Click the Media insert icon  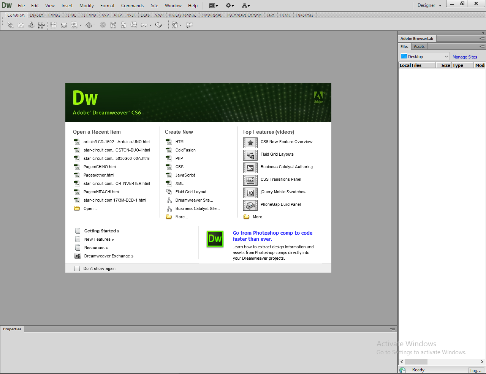pos(89,25)
